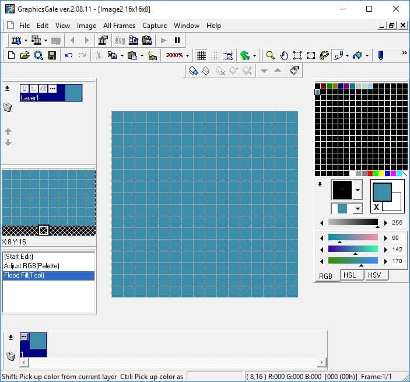Expand second frame tool dropdown arrow
Image resolution: width=410 pixels, height=382 pixels.
(45, 40)
